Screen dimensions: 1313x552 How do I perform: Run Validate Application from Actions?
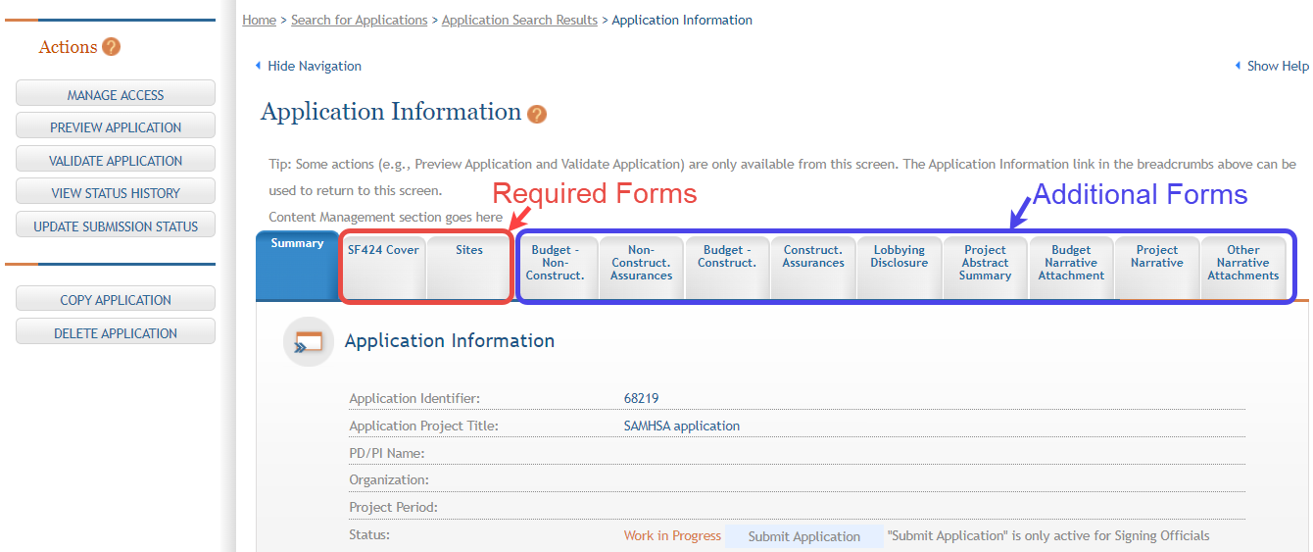pos(116,161)
